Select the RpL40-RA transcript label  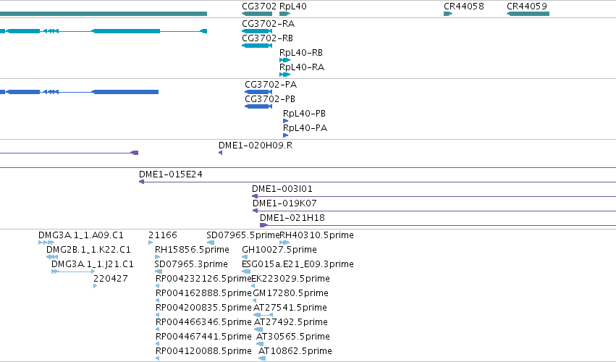(x=302, y=67)
